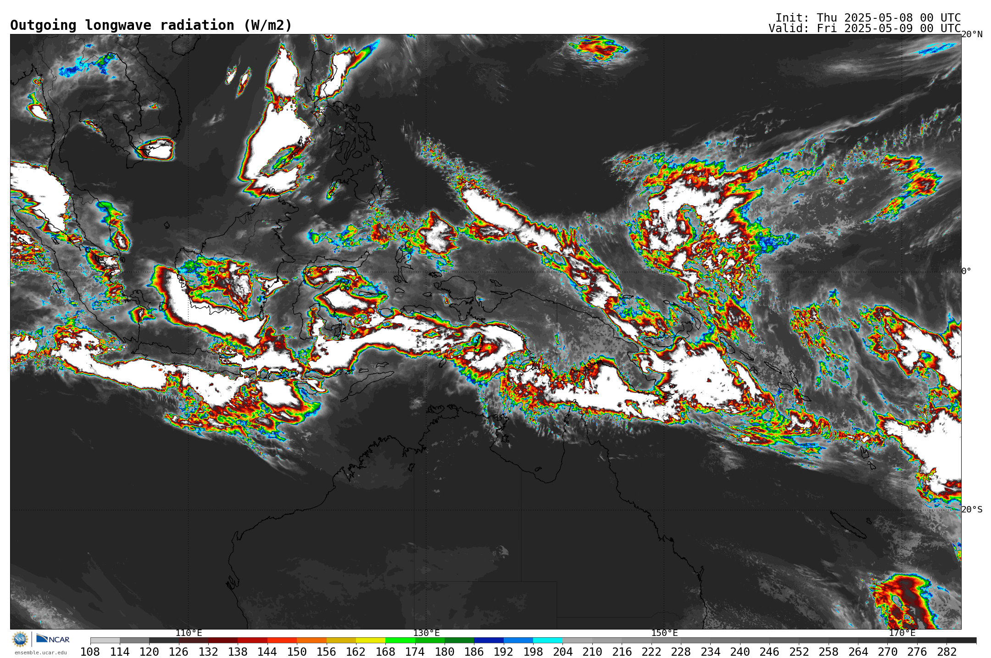The width and height of the screenshot is (991, 658).
Task: Click the colorbar tick value 150
Action: tap(297, 652)
